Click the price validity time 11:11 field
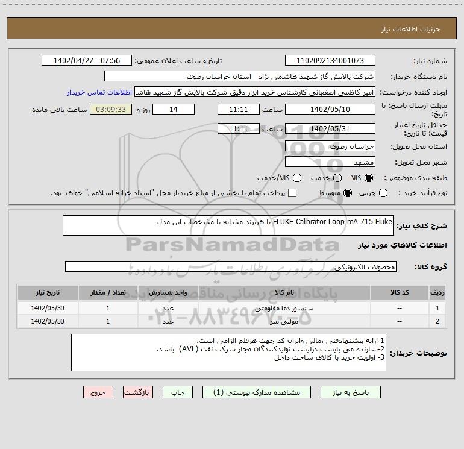Screen dimensions: 464x449 [239, 128]
